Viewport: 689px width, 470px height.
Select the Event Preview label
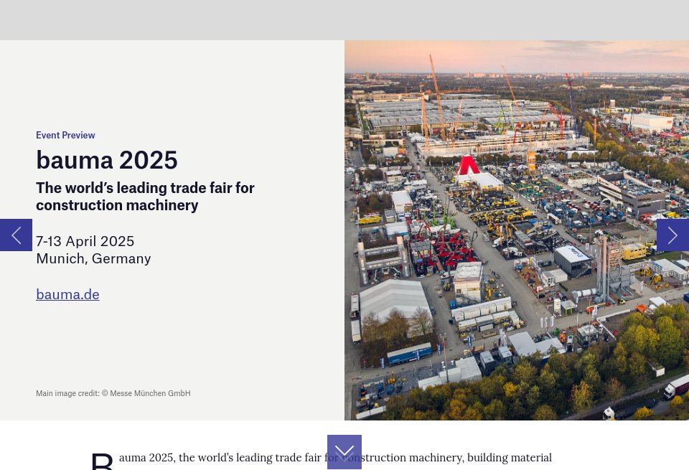click(x=65, y=135)
